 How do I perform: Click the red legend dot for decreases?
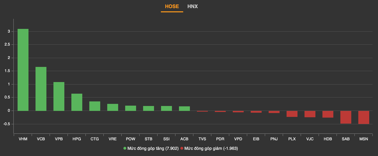[182, 148]
